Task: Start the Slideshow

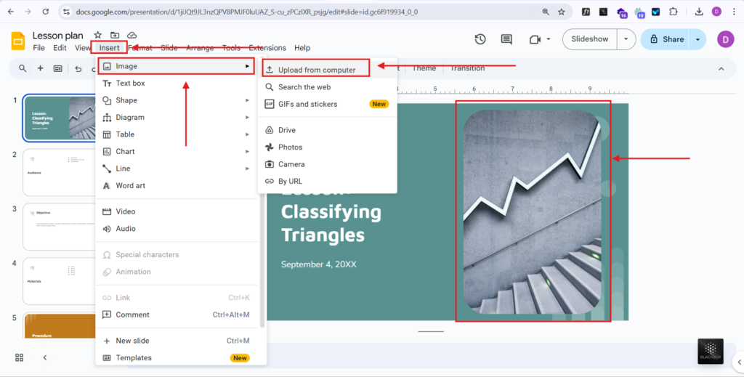Action: coord(590,39)
